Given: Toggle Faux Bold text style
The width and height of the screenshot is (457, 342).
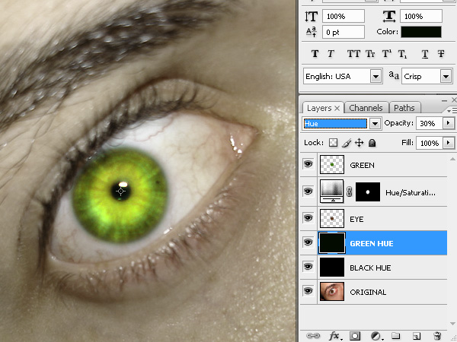Looking at the screenshot, I should pos(315,54).
